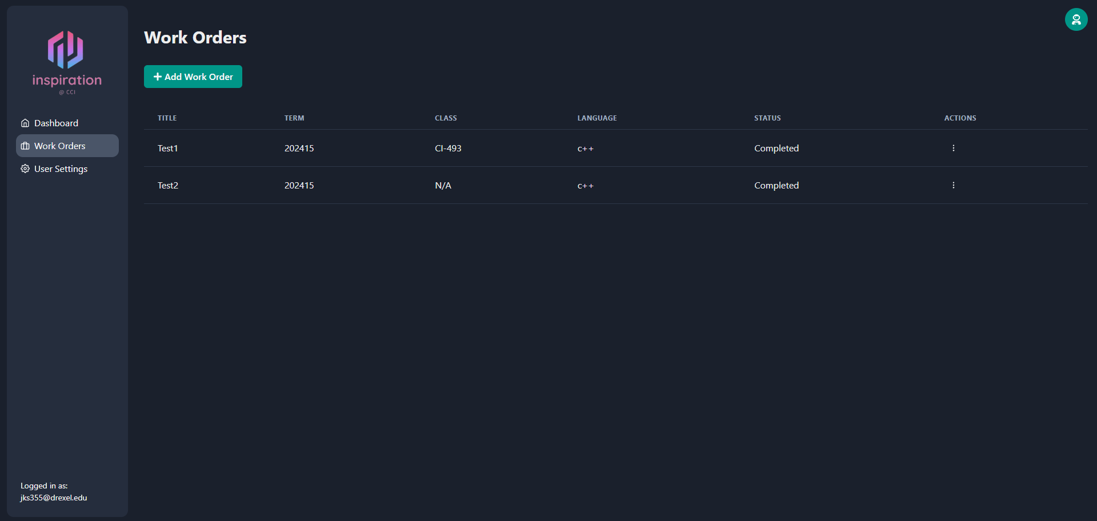Click the TERM column header
The height and width of the screenshot is (521, 1097).
click(294, 118)
